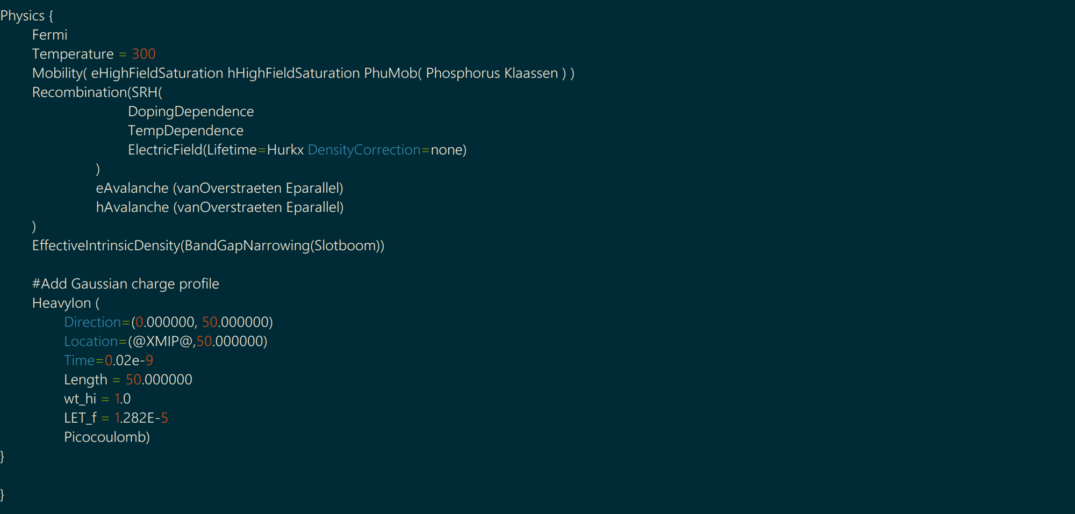Click the HeavyIon keyword
Image resolution: width=1075 pixels, height=514 pixels.
(x=61, y=303)
